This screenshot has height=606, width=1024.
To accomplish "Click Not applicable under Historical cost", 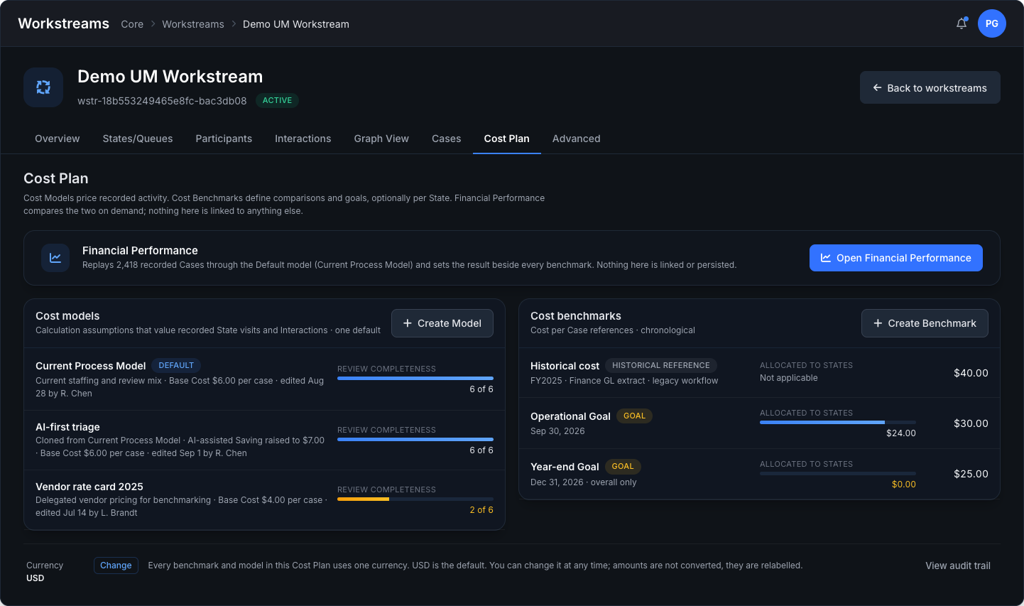I will pos(789,377).
